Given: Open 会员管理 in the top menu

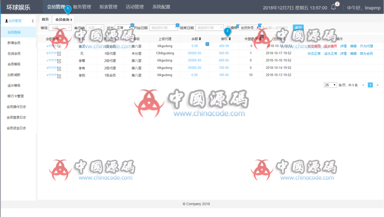Looking at the screenshot, I should (x=56, y=7).
